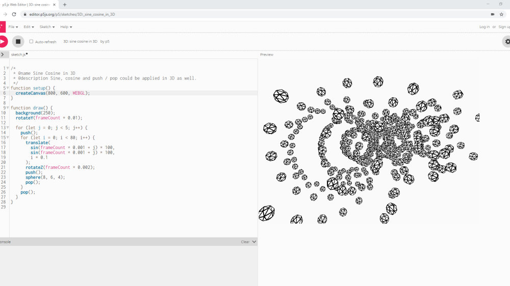Viewport: 510px width, 286px height.
Task: Open a new browser tab
Action: (x=65, y=5)
